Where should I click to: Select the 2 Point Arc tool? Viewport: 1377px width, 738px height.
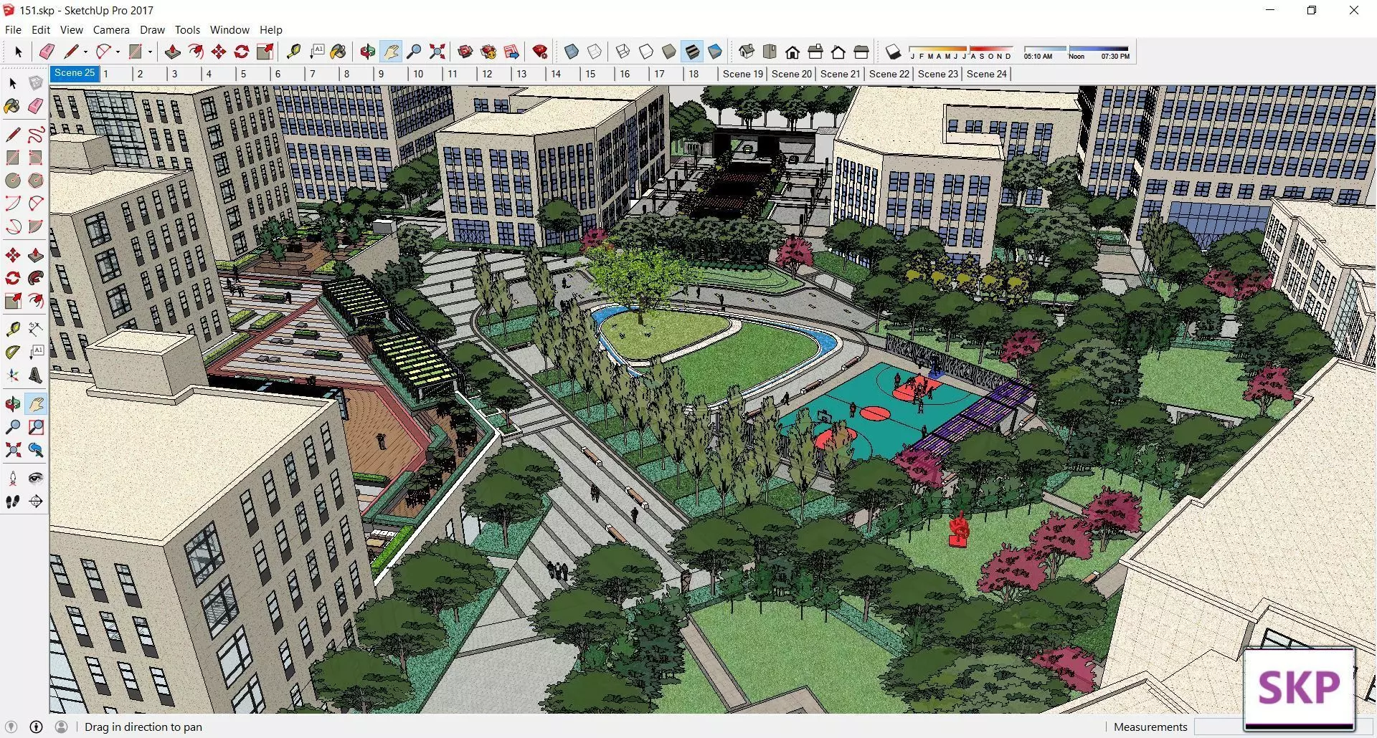pyautogui.click(x=36, y=203)
